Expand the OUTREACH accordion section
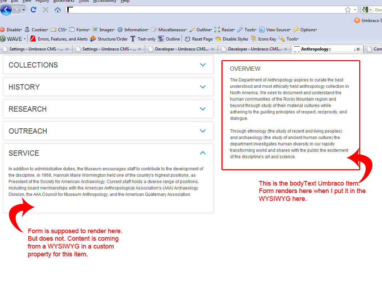Image resolution: width=382 pixels, height=294 pixels. [x=203, y=131]
